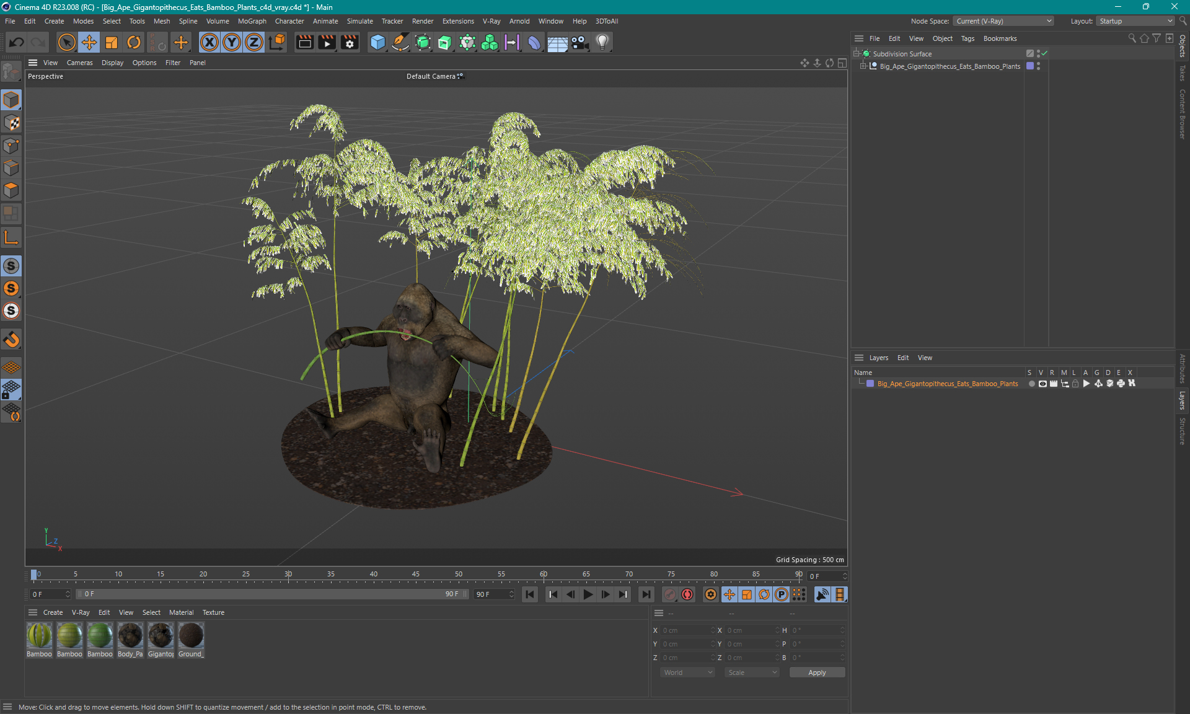Select the Ground material thumbnail
The height and width of the screenshot is (714, 1190).
(191, 637)
